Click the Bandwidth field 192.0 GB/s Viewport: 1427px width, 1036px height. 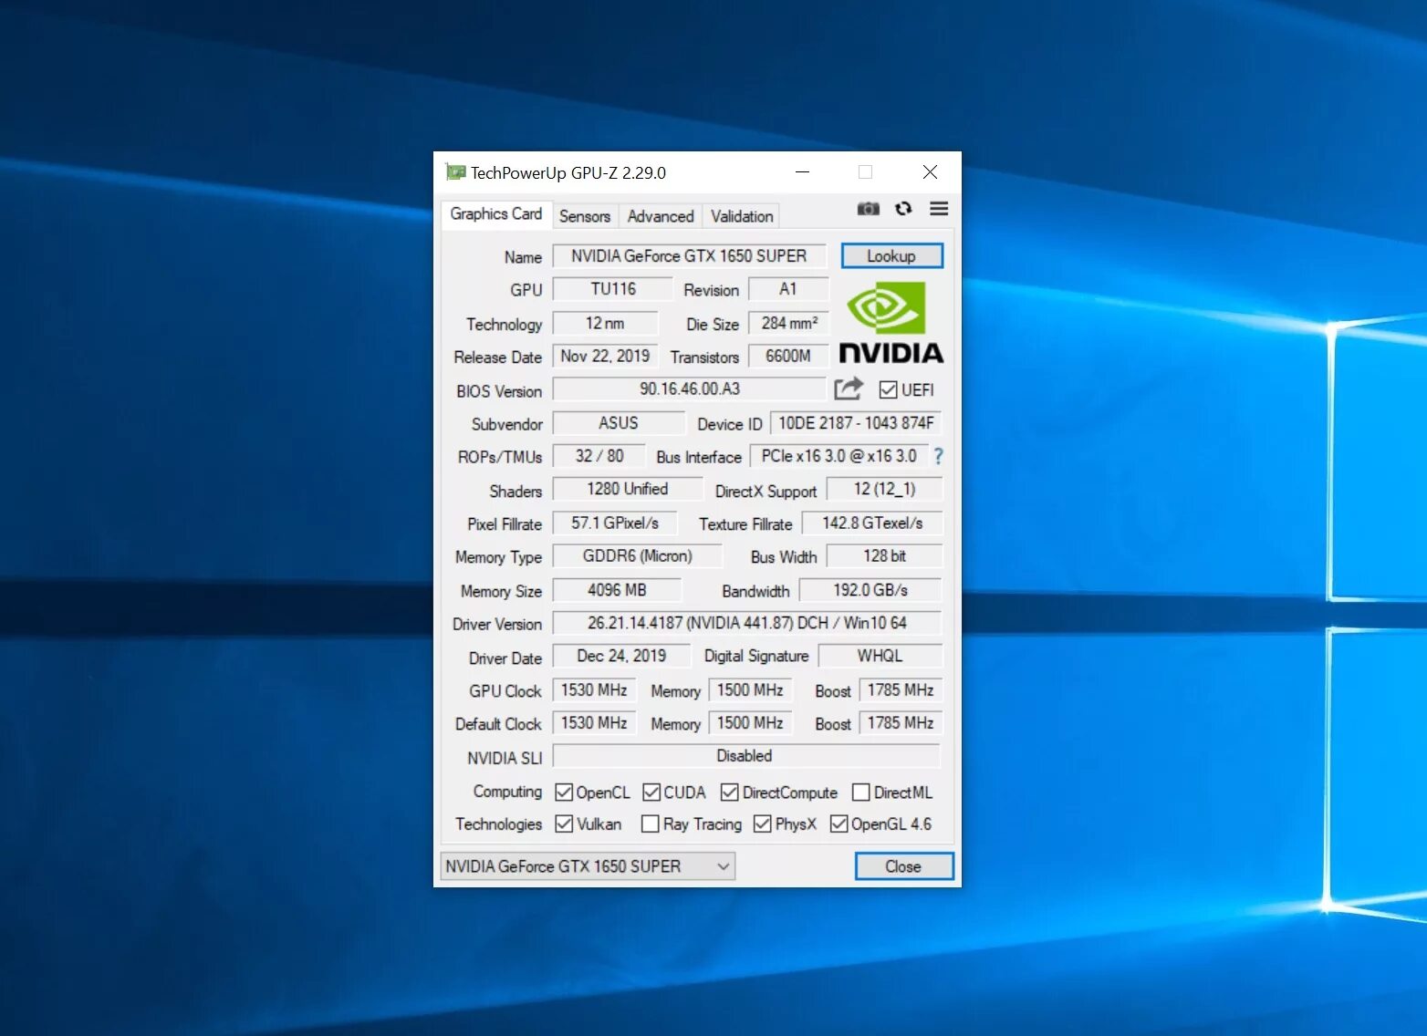(870, 590)
